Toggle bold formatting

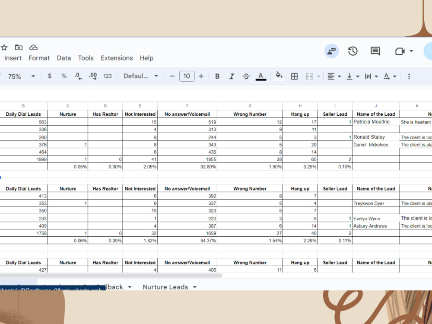[x=217, y=76]
